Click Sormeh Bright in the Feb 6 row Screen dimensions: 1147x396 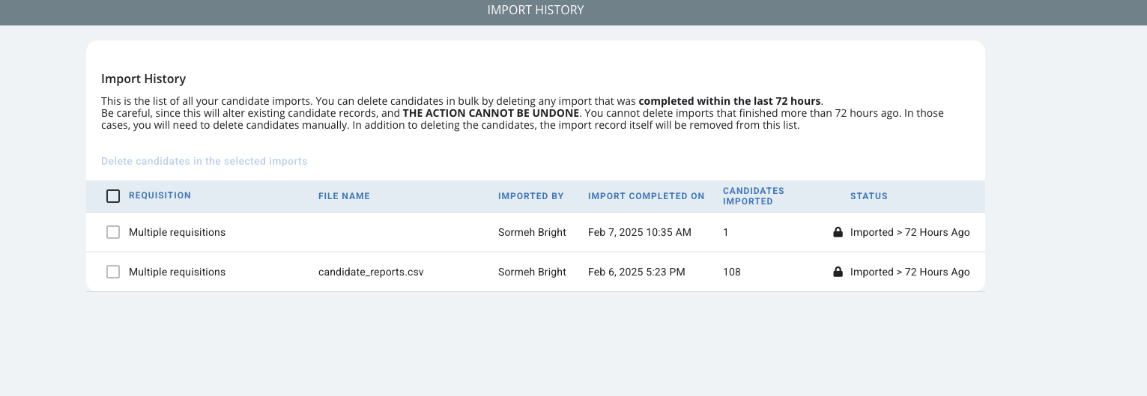tap(532, 272)
